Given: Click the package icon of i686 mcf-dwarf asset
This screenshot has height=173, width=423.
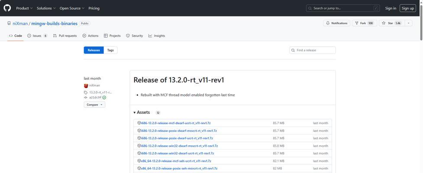Looking at the screenshot, I should click(x=139, y=123).
